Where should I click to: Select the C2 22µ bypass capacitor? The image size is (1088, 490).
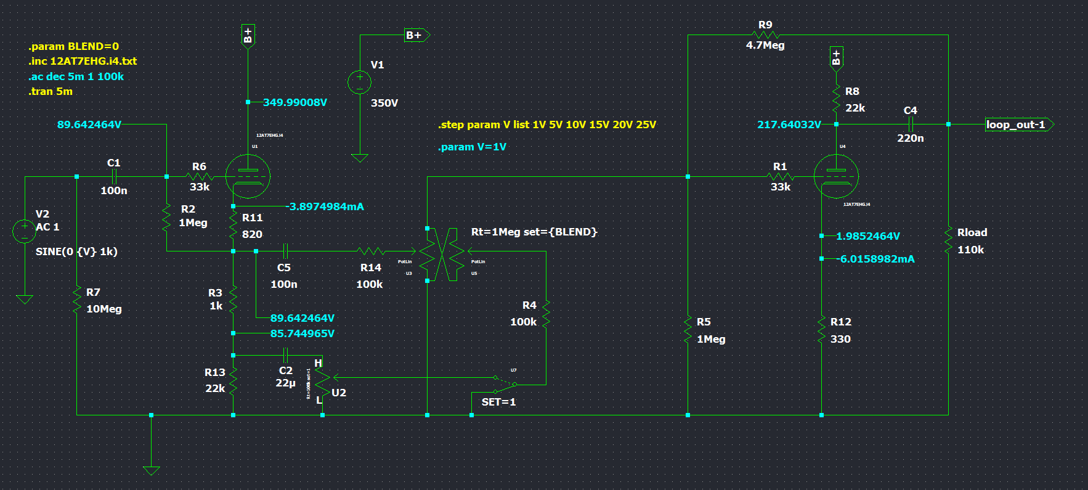click(285, 356)
